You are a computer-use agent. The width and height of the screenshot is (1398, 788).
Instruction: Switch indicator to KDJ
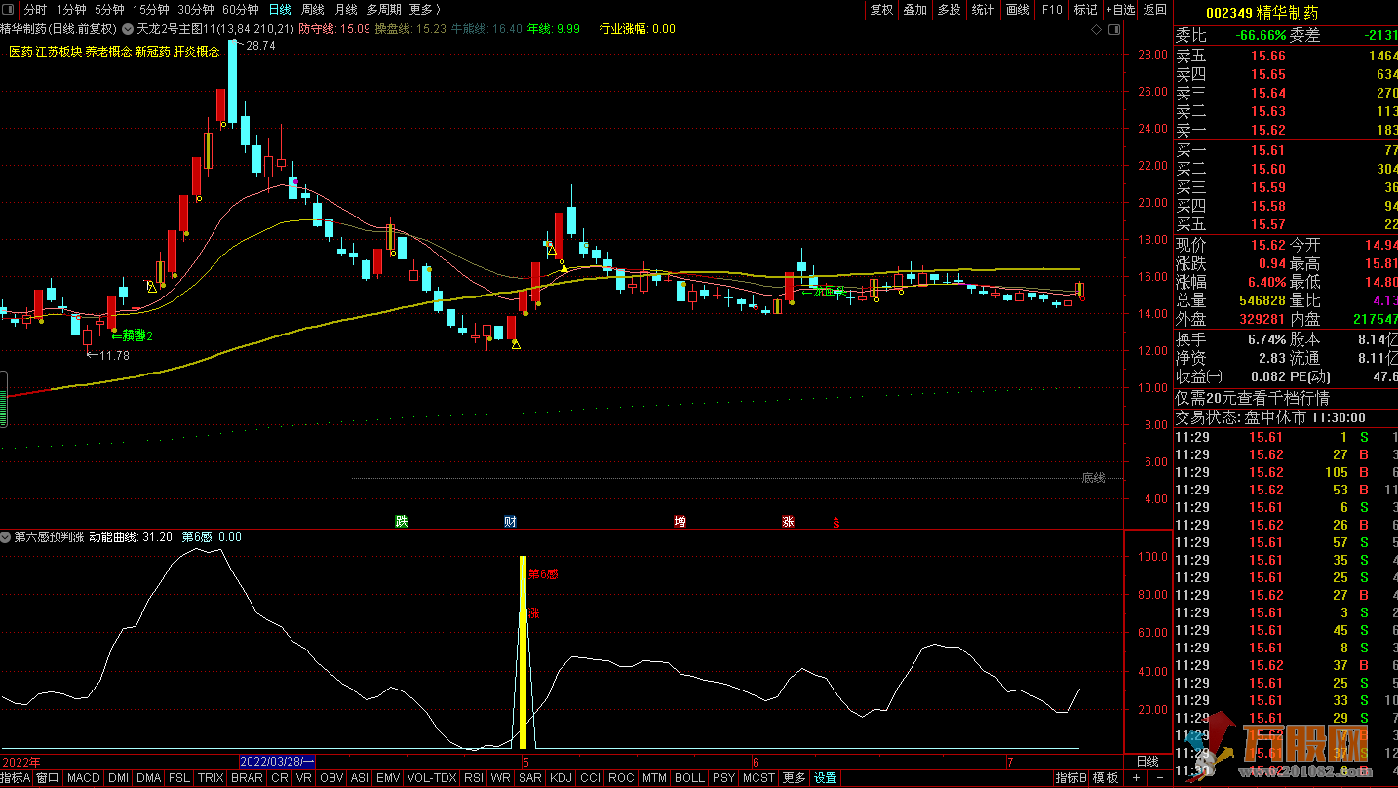(561, 778)
